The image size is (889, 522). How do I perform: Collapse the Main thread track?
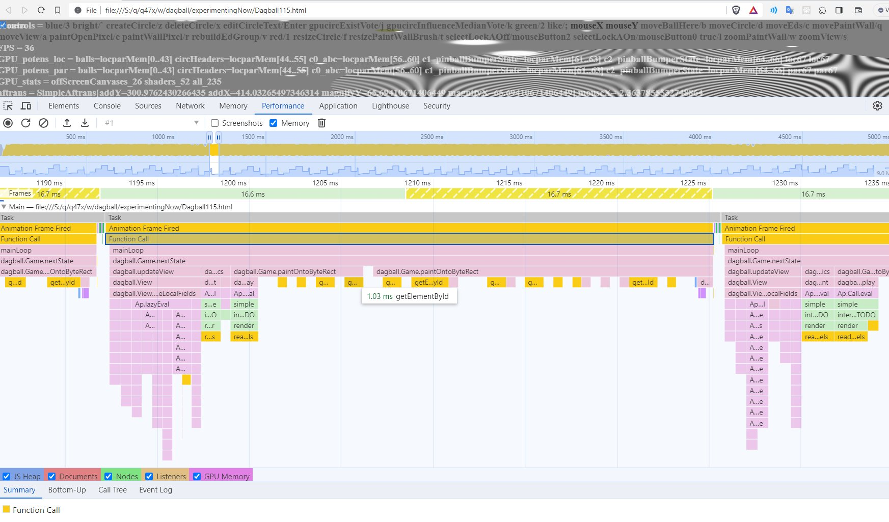point(4,207)
